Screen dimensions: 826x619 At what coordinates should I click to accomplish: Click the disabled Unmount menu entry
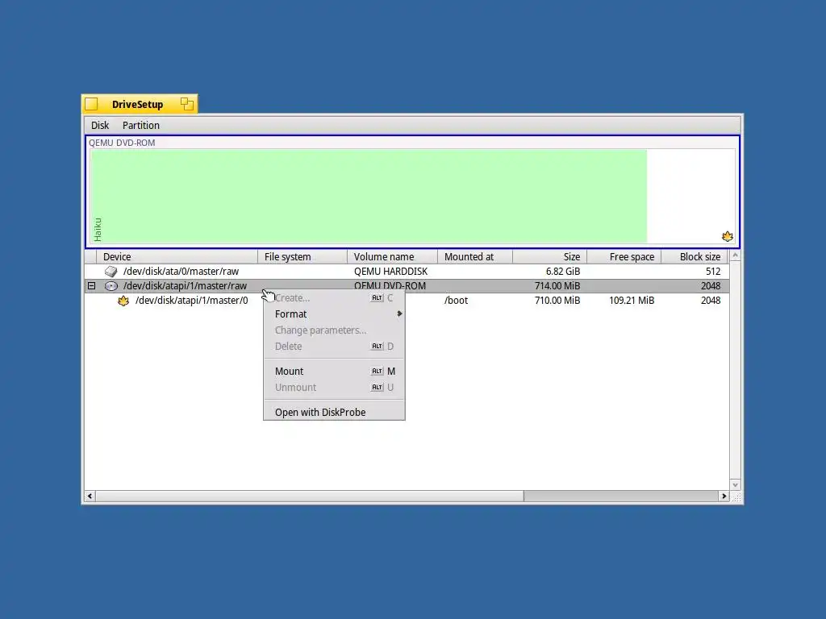(x=334, y=388)
